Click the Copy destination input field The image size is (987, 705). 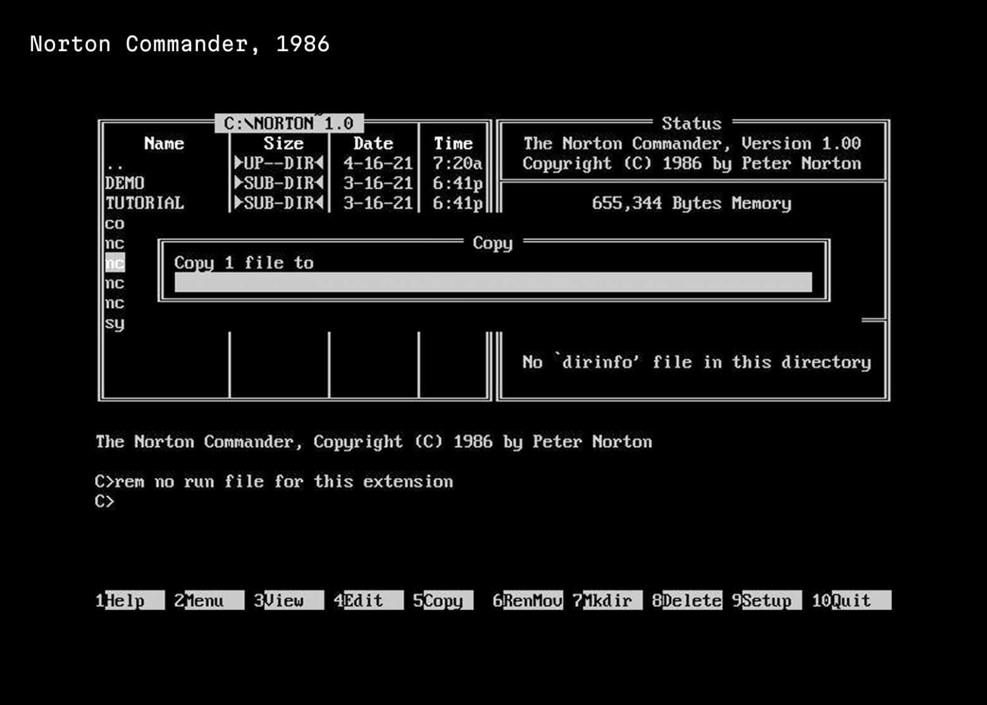click(493, 282)
